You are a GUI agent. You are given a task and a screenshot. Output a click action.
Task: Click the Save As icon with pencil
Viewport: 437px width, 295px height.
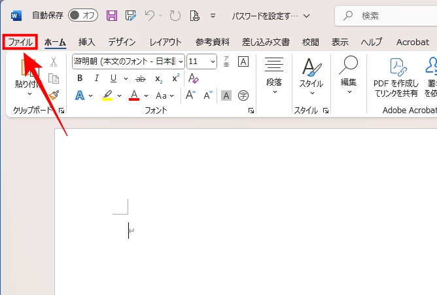tap(130, 16)
